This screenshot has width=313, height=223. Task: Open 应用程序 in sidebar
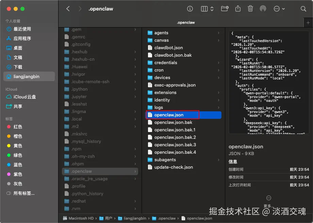coord(29,38)
